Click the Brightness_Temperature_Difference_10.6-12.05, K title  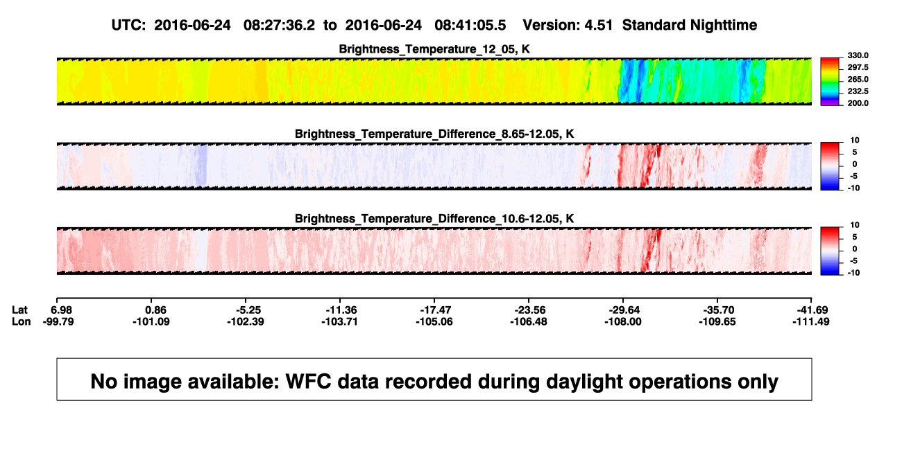(434, 219)
